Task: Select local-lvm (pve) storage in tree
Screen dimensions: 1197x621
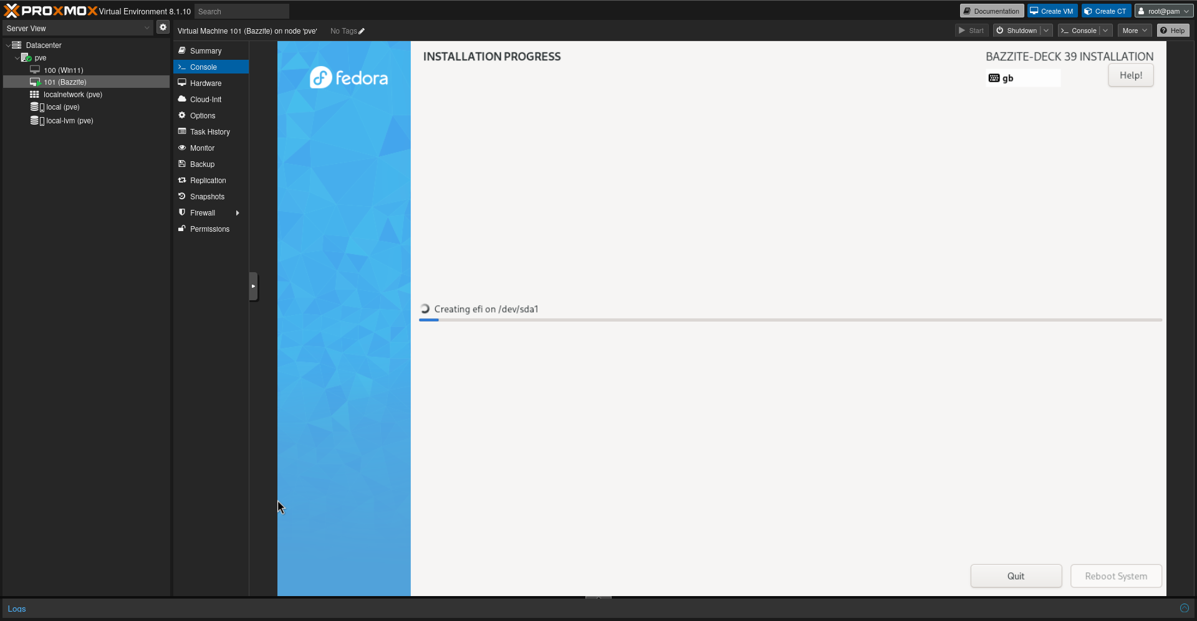Action: pos(86,120)
